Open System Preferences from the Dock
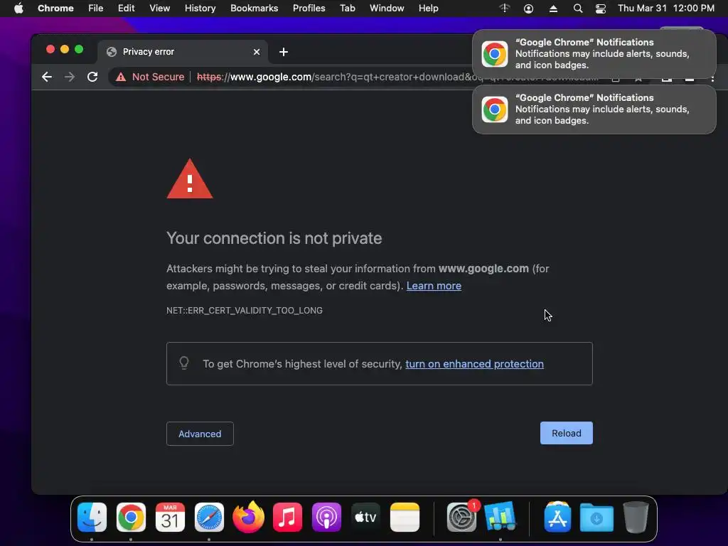 (x=462, y=517)
